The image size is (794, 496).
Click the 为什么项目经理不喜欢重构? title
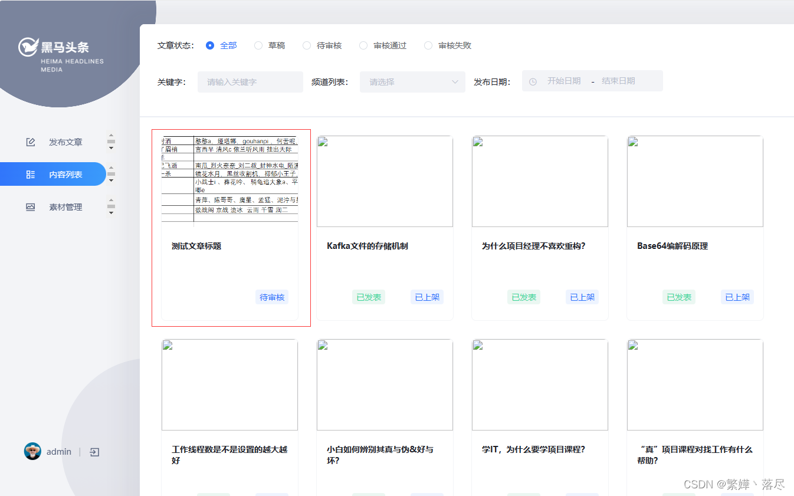click(x=534, y=246)
